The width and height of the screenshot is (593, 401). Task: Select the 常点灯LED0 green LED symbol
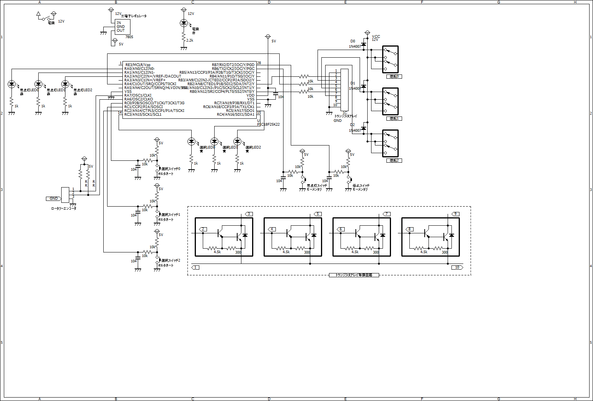point(11,84)
